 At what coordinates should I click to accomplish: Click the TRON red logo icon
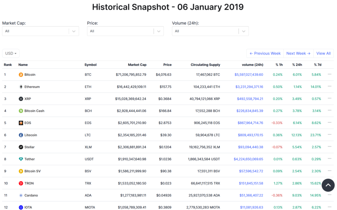click(21, 183)
